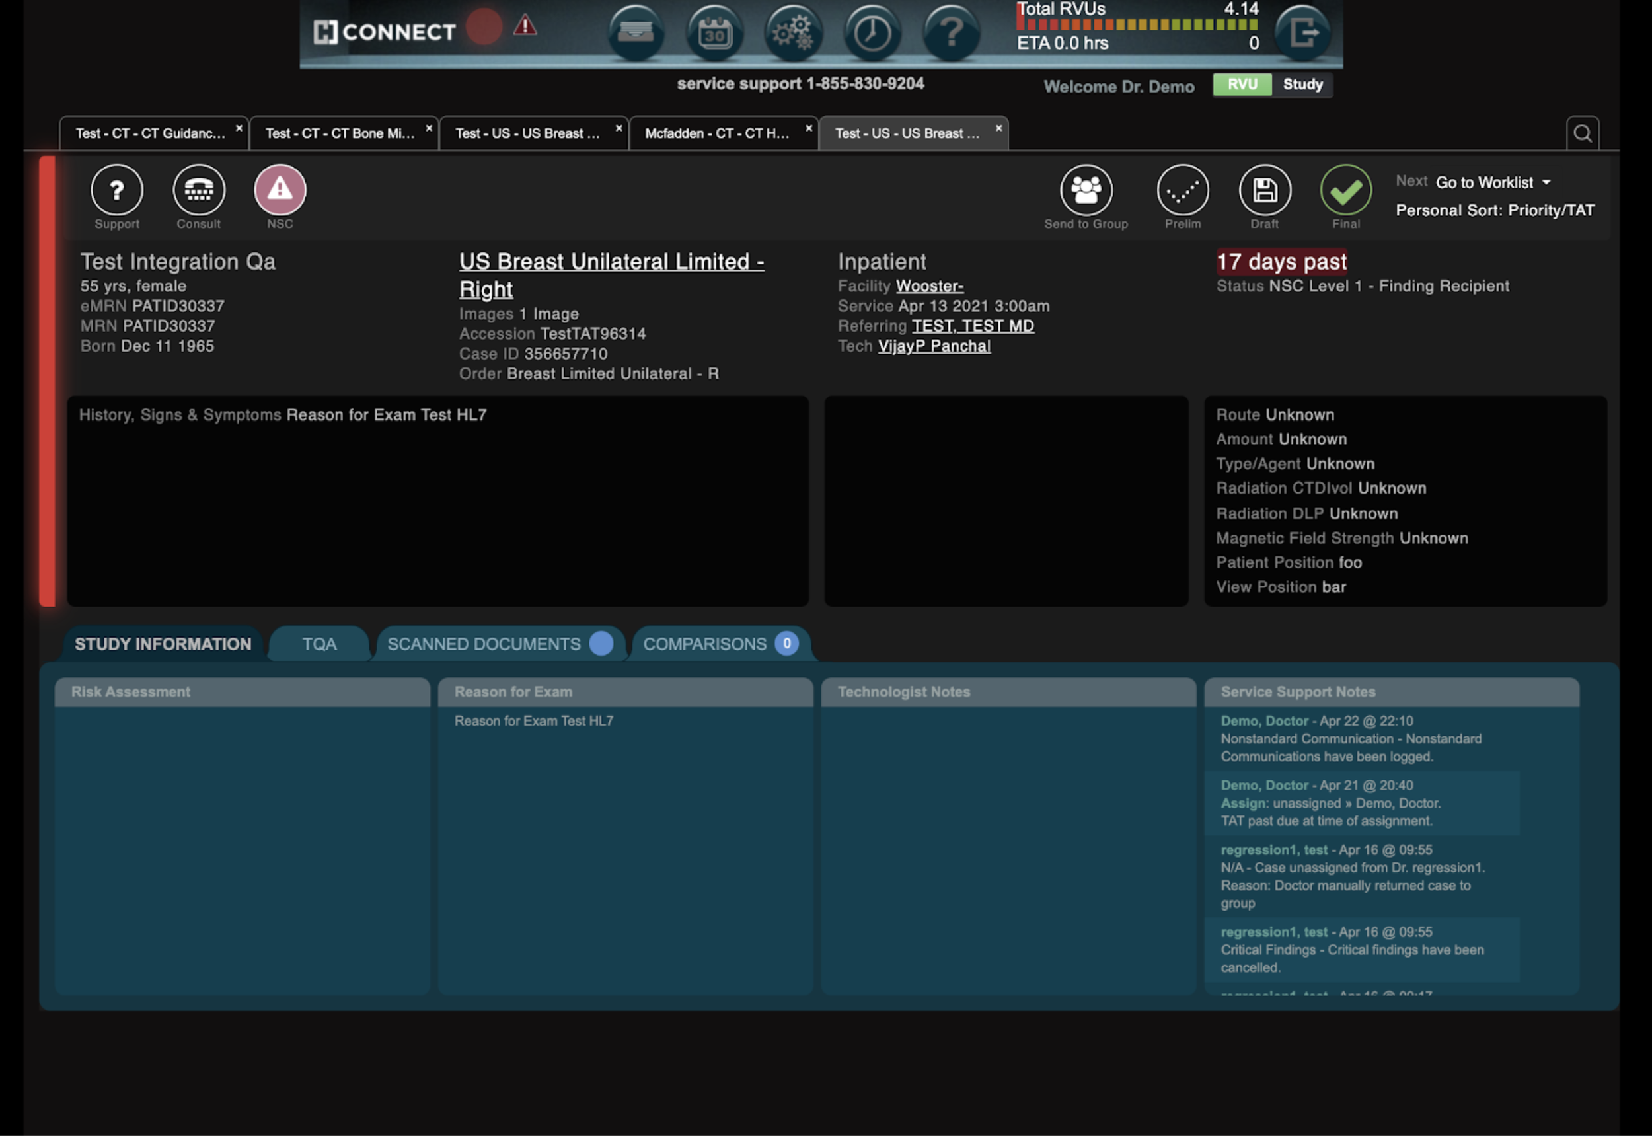
Task: Click the Total RVUs progress bar
Action: [1137, 25]
